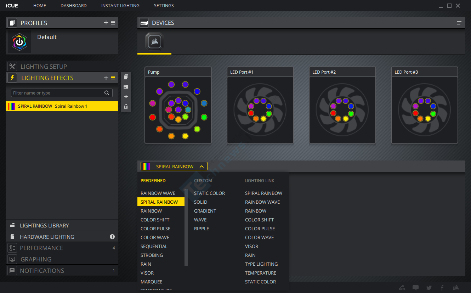
Task: Open Instant Lighting menu
Action: [x=120, y=6]
